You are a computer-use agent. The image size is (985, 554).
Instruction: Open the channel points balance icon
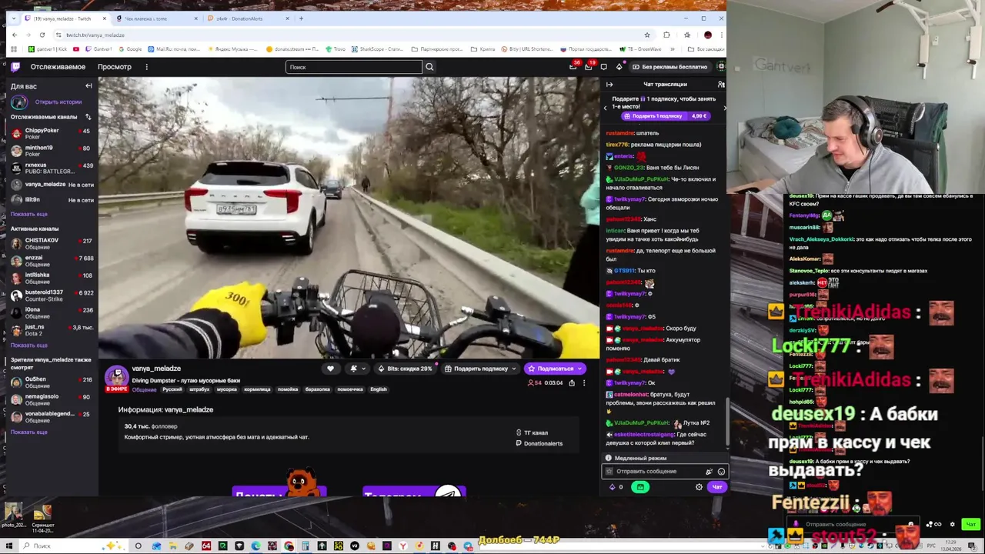click(616, 487)
